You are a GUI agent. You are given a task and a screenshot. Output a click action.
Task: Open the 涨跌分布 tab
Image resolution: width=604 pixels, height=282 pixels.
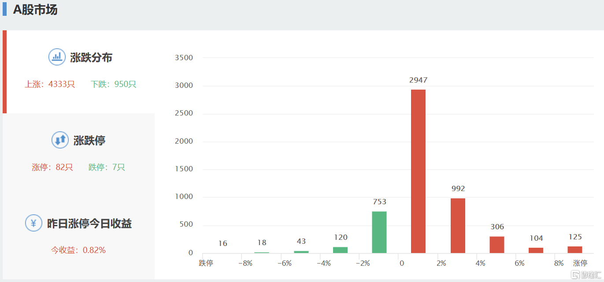(x=91, y=58)
